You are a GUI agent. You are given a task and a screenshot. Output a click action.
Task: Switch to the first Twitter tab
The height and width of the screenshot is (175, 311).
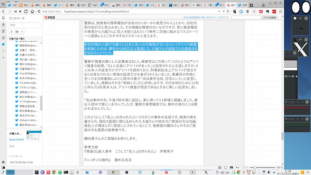[x=12, y=5]
